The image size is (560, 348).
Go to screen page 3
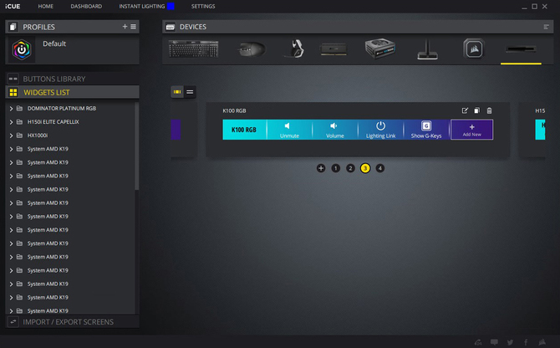tap(365, 168)
